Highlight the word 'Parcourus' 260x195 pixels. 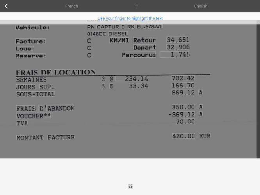click(139, 55)
